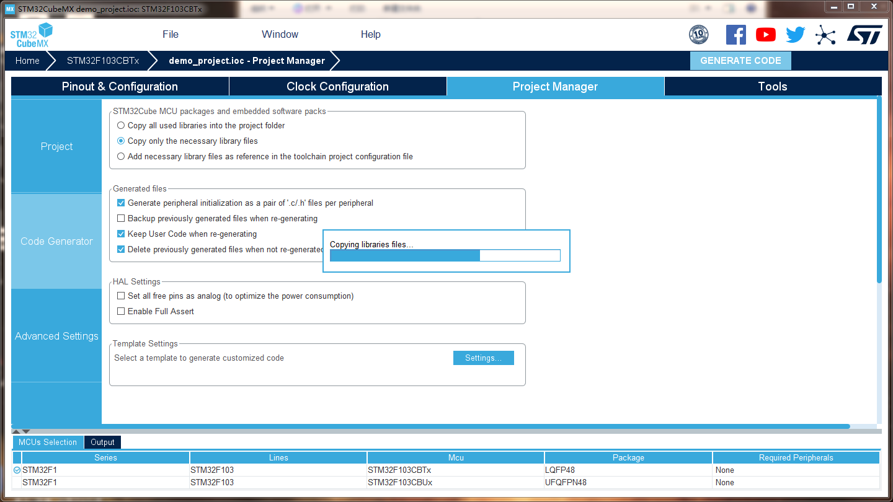Viewport: 893px width, 502px height.
Task: Select the STM32F103CBUx Mcu cell
Action: click(x=456, y=482)
